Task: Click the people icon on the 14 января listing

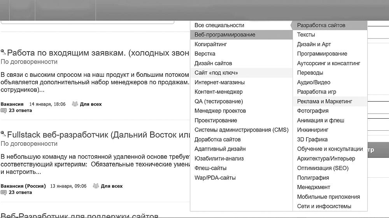Action: (x=75, y=104)
